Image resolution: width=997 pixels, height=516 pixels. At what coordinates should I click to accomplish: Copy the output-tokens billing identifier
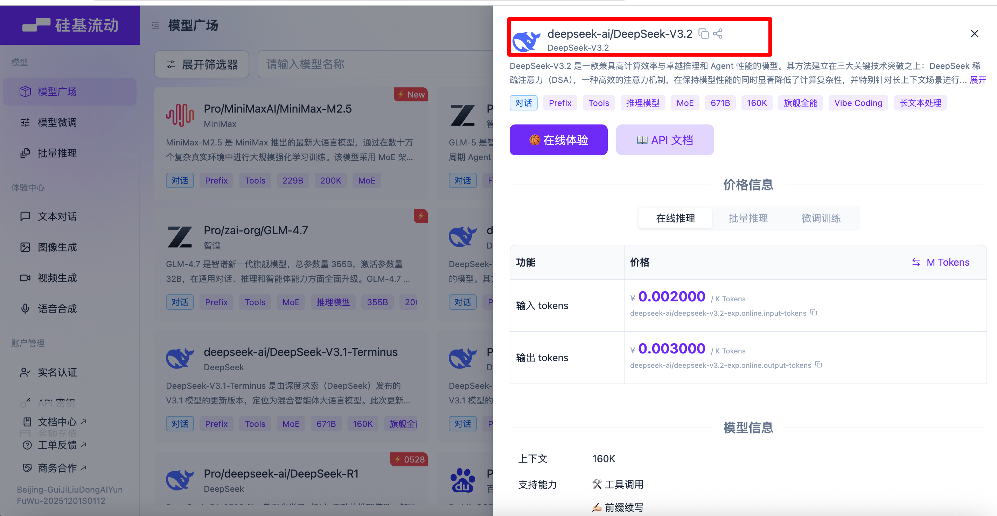click(x=818, y=365)
